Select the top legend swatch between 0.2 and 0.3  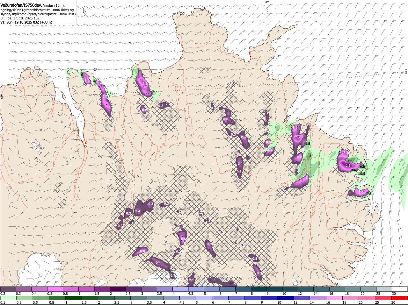coord(8,289)
